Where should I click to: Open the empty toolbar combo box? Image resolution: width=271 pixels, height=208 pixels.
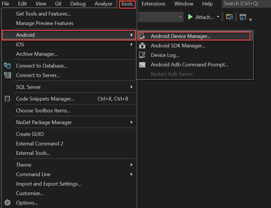coord(161,17)
